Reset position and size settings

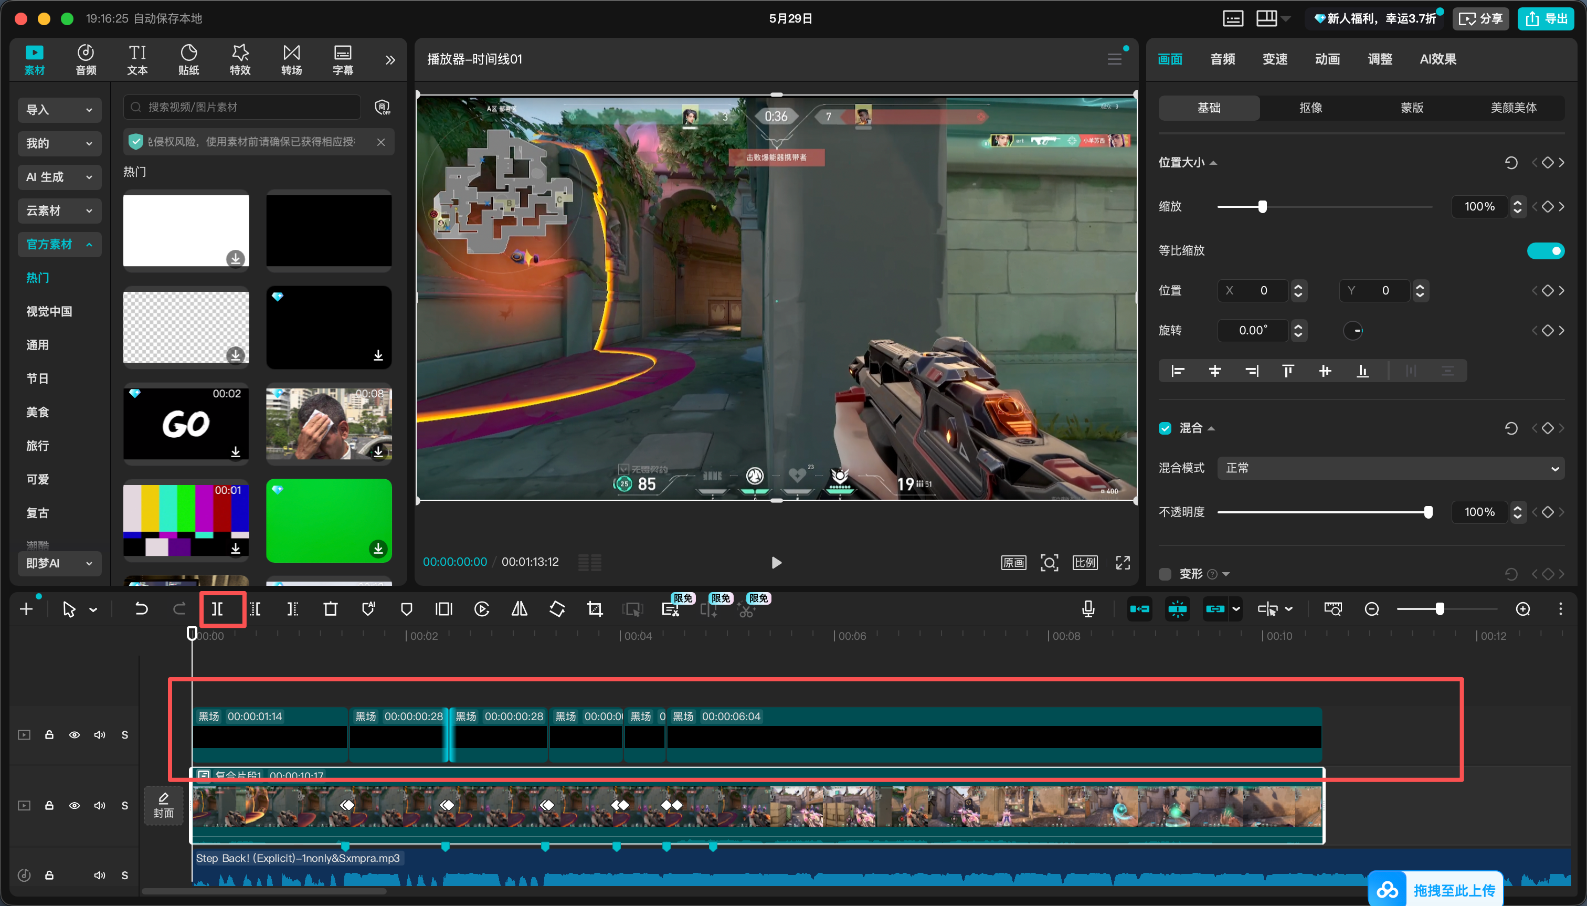1511,163
